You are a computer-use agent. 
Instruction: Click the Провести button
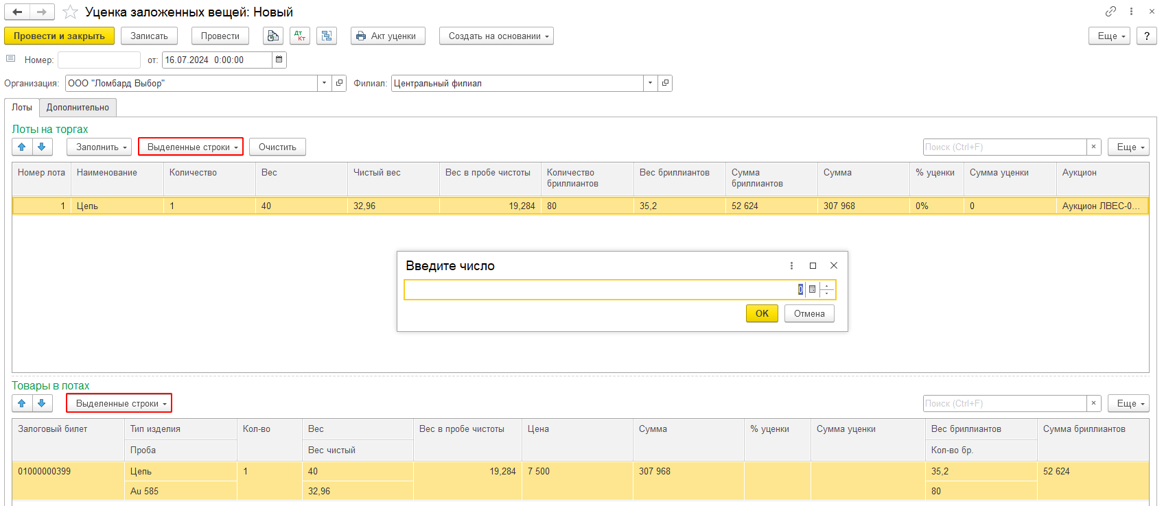click(220, 36)
